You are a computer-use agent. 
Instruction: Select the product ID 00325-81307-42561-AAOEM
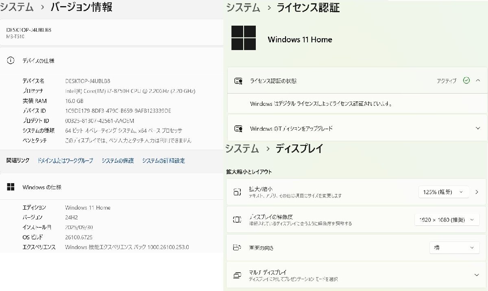click(100, 121)
